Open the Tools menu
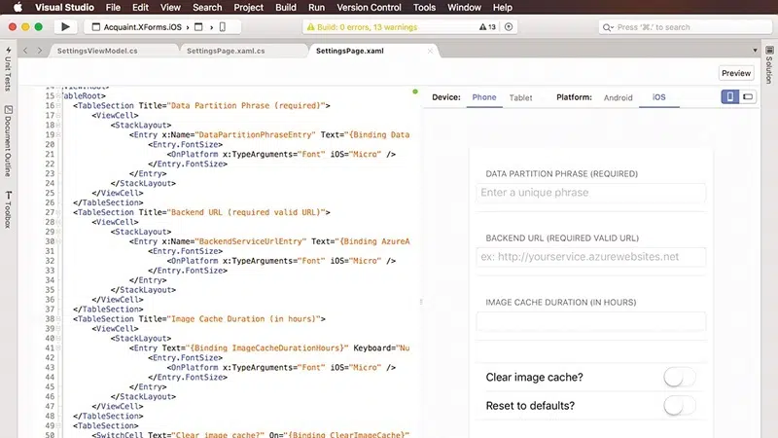This screenshot has height=438, width=778. (424, 7)
